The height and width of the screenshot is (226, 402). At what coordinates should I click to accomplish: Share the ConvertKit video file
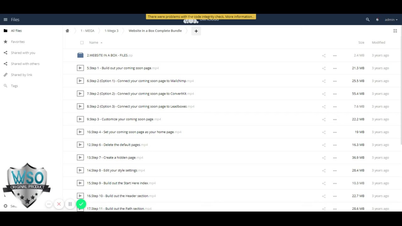(x=323, y=94)
